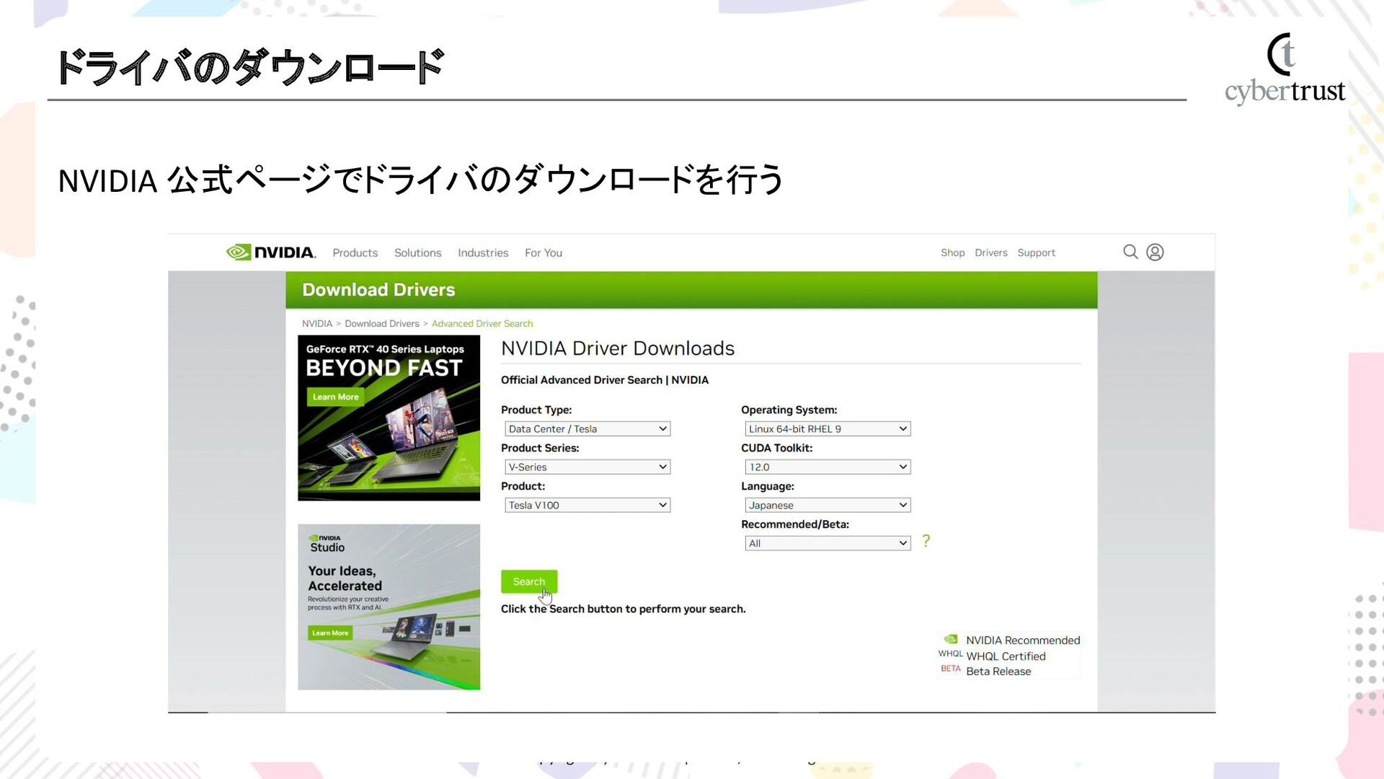The width and height of the screenshot is (1384, 779).
Task: Click Advanced Driver Search breadcrumb
Action: [x=482, y=323]
